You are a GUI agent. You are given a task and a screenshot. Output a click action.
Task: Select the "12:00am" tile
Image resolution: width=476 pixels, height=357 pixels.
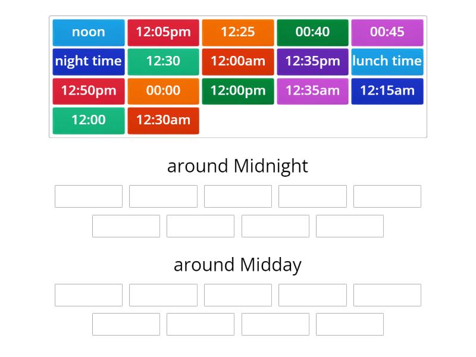point(238,61)
